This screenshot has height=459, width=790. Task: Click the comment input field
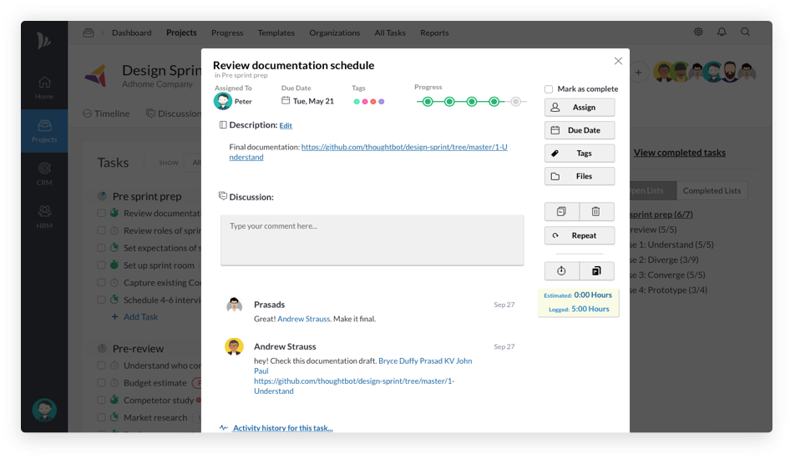[372, 240]
